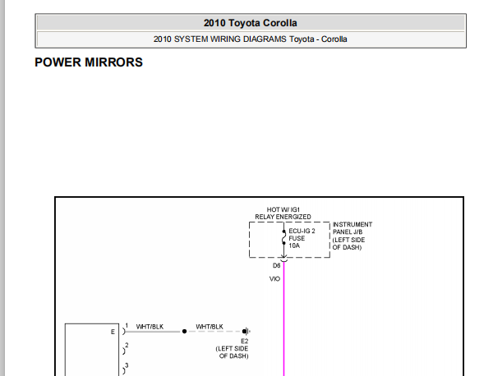Viewport: 493px width, 376px height.
Task: Click the violet wire line
Action: (284, 319)
